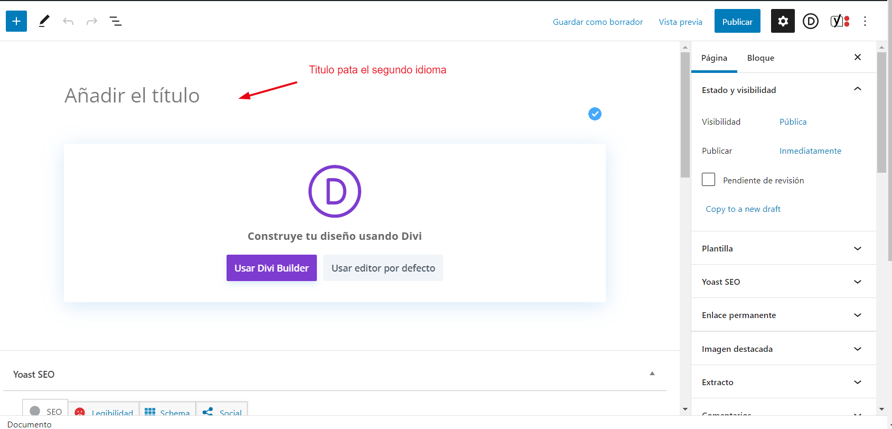This screenshot has width=892, height=429.
Task: Click the Social share icon
Action: (x=208, y=412)
